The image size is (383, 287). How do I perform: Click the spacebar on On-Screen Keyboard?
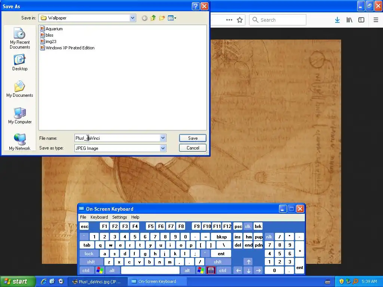click(150, 271)
